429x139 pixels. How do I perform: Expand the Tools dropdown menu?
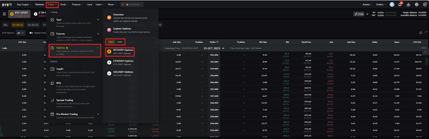click(x=64, y=5)
